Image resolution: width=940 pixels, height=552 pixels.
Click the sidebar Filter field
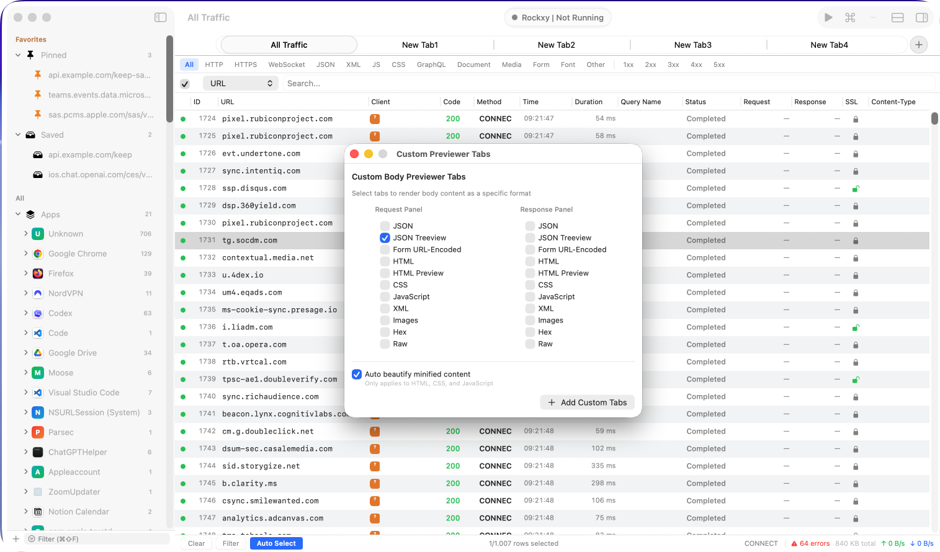pos(97,539)
